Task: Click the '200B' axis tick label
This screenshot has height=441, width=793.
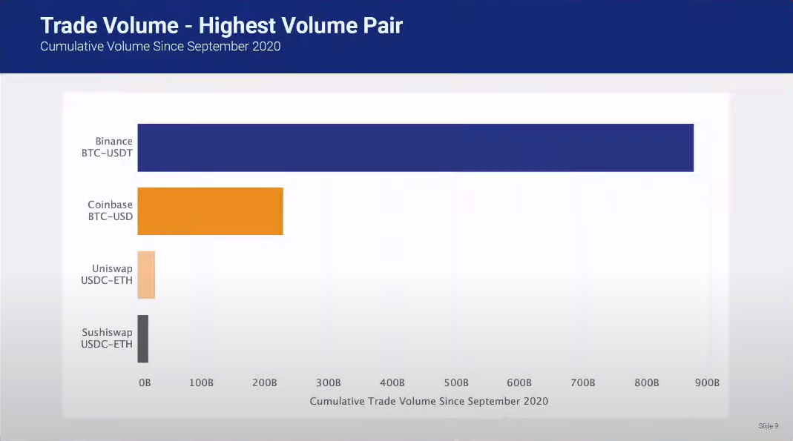Action: (x=265, y=383)
